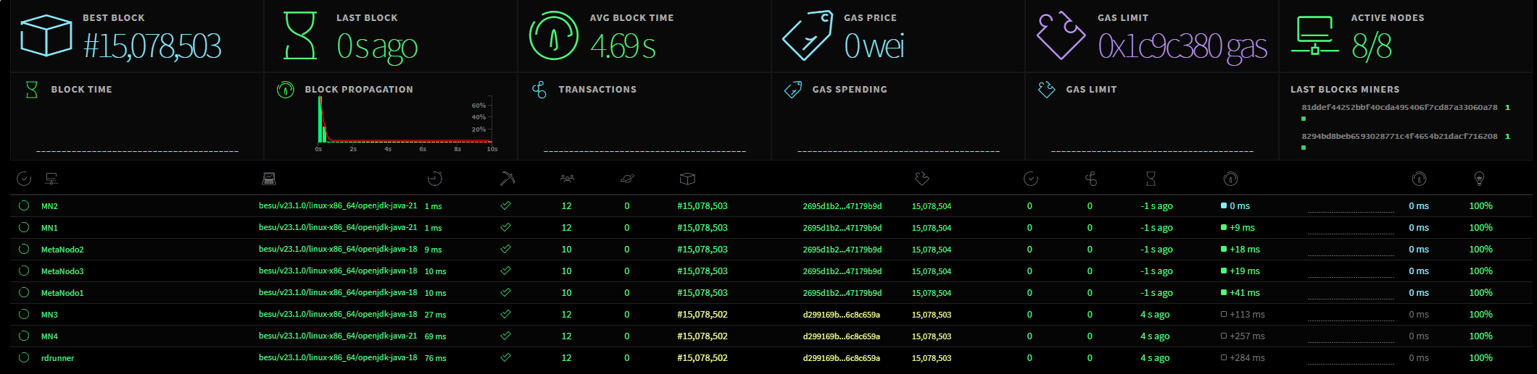
Task: Click the small puzzle icon beside Gas Limit chart
Action: [1047, 90]
